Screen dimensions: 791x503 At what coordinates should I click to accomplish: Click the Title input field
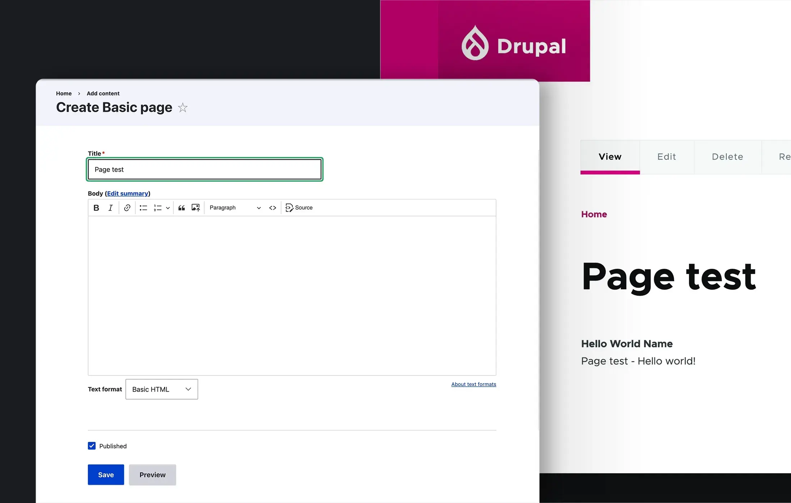point(205,169)
